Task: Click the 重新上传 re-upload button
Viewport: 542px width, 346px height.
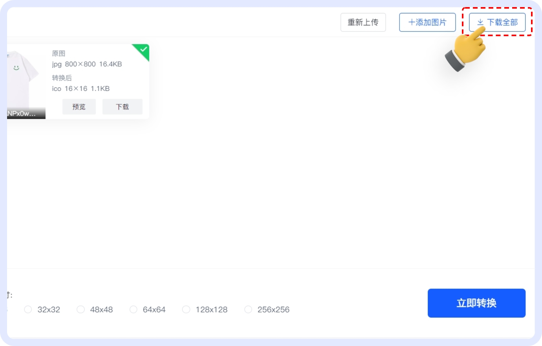Action: click(x=363, y=22)
